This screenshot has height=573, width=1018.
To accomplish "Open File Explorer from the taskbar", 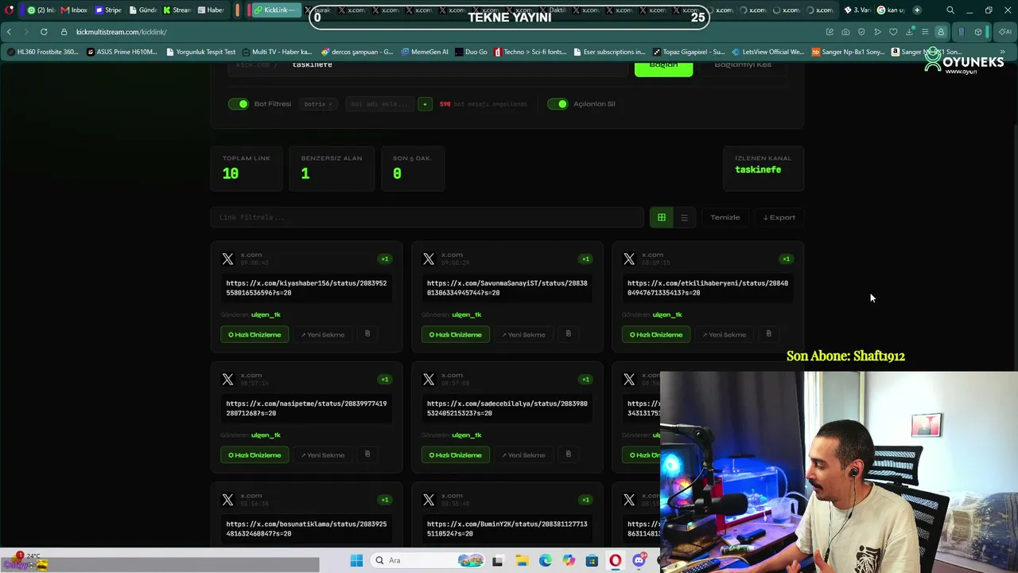I will 522,560.
